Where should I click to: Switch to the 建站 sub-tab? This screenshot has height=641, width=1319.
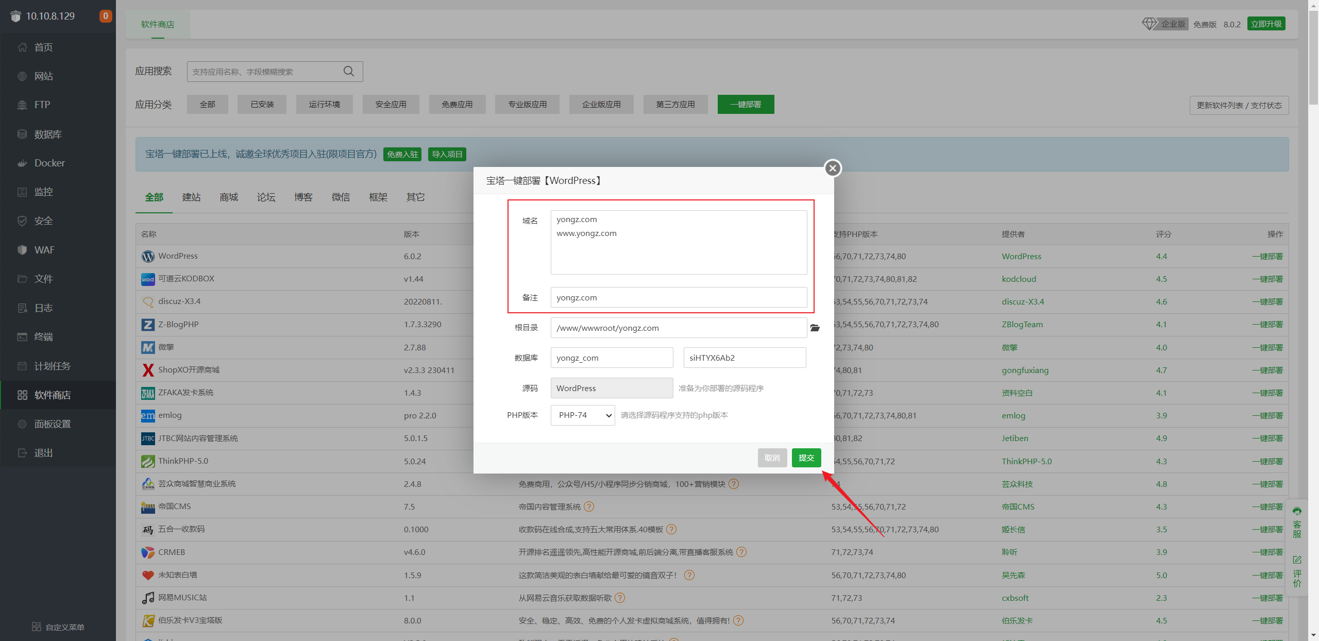point(191,197)
